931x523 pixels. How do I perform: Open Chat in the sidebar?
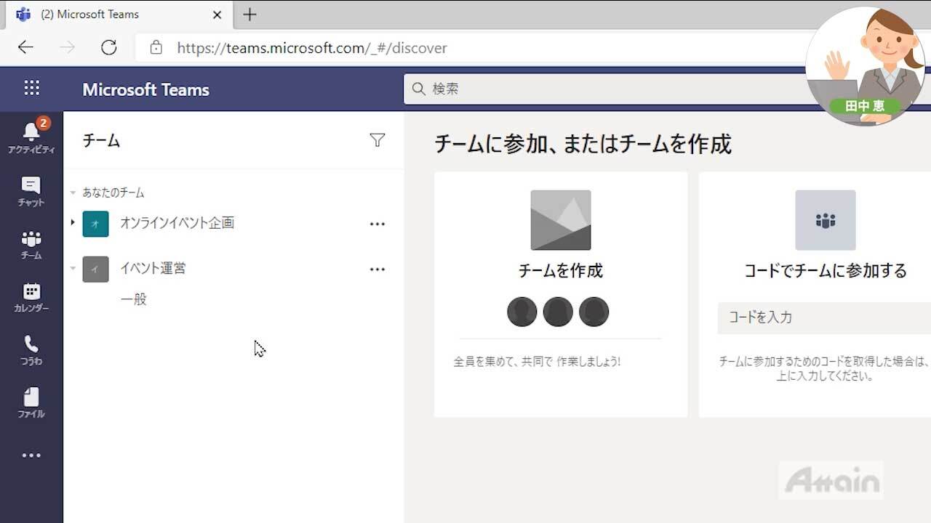click(x=31, y=191)
